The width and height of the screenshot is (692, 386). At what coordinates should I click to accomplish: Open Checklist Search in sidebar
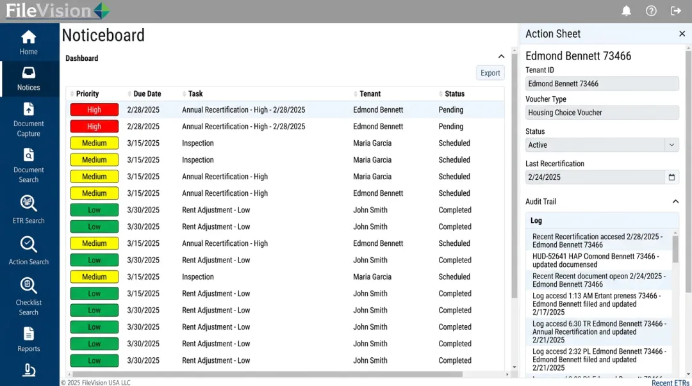[29, 296]
